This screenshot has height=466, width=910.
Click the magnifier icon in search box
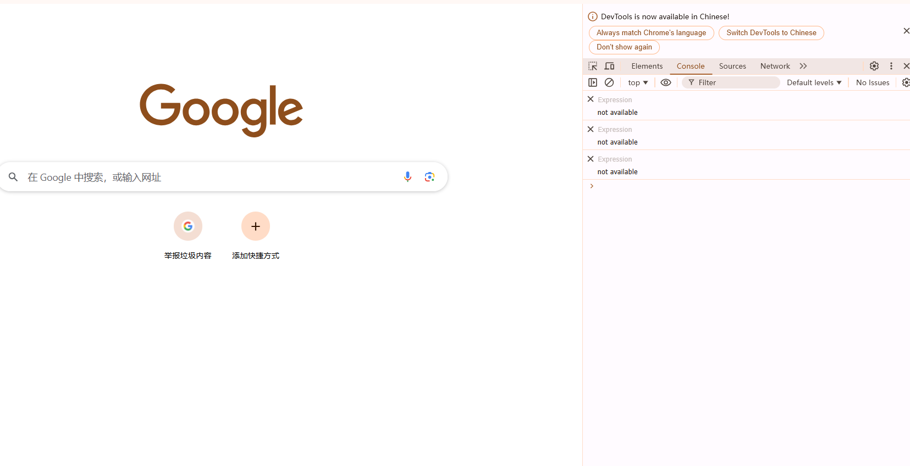(13, 177)
